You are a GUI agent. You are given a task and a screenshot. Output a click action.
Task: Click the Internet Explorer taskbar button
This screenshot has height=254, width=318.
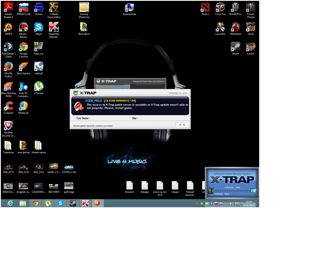pyautogui.click(x=10, y=203)
